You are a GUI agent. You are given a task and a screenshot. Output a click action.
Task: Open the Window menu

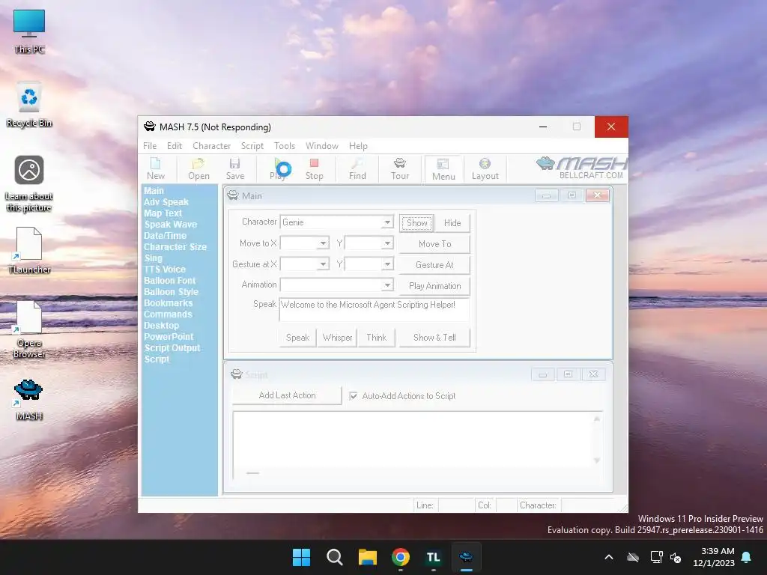(x=322, y=146)
